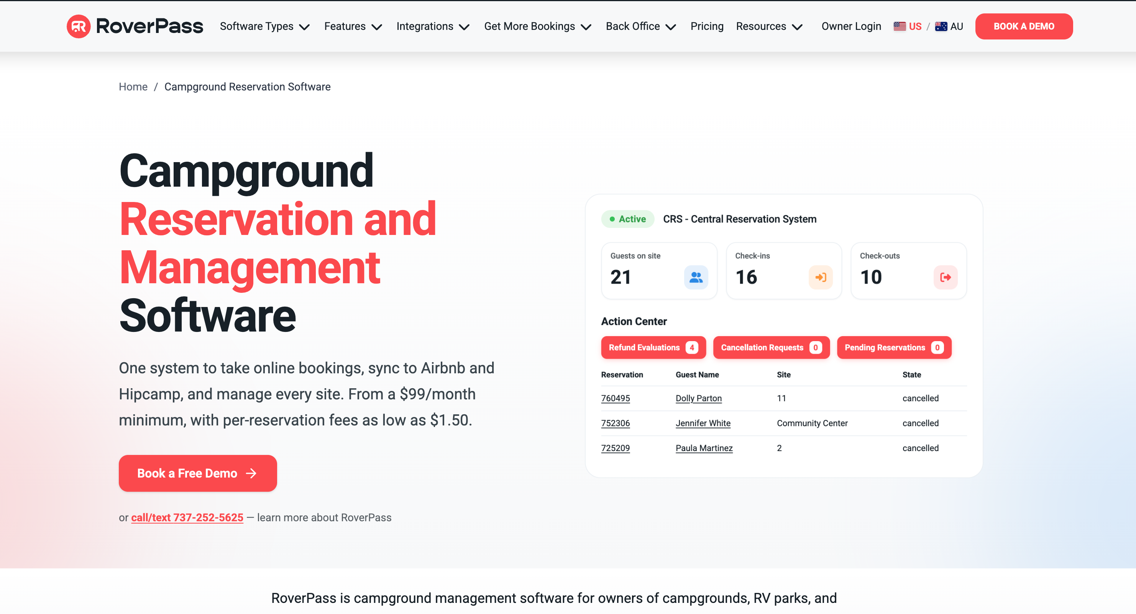Image resolution: width=1136 pixels, height=614 pixels.
Task: Click the RoverPass wordmark
Action: [149, 26]
